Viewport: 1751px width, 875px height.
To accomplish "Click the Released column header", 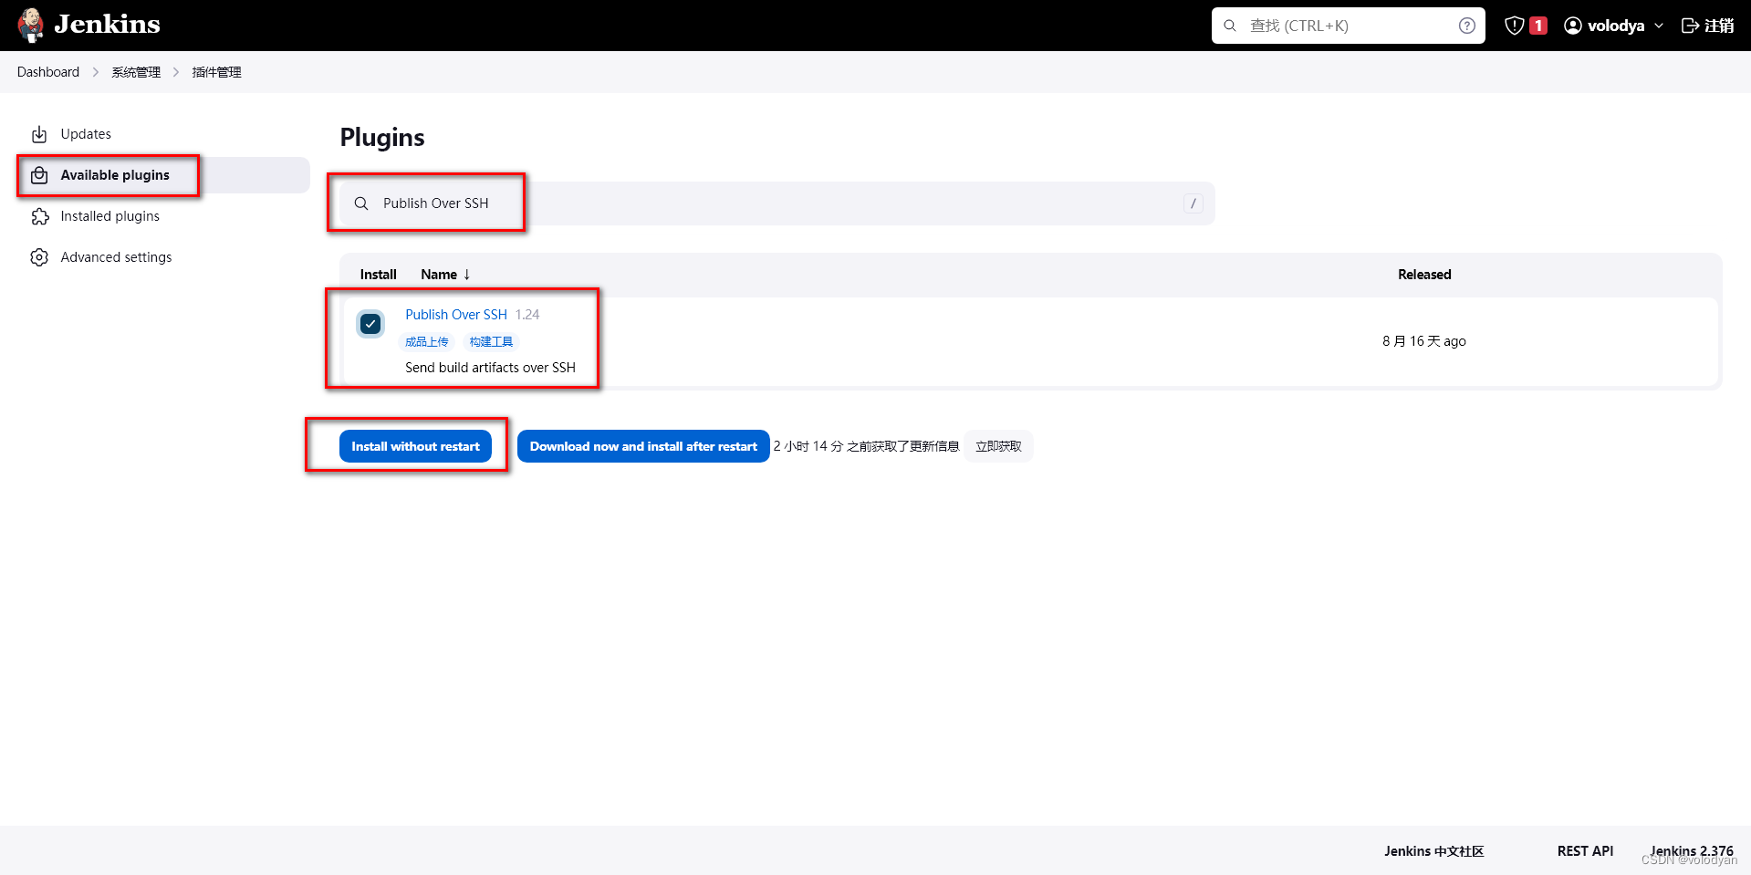I will pyautogui.click(x=1424, y=275).
